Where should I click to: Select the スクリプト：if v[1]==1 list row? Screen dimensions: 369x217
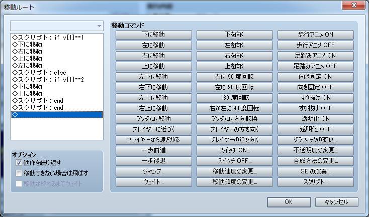pos(57,38)
